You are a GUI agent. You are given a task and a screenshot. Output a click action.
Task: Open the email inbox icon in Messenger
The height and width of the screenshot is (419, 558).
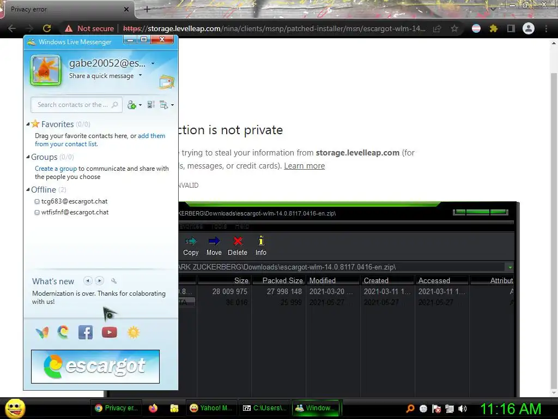coord(167,82)
